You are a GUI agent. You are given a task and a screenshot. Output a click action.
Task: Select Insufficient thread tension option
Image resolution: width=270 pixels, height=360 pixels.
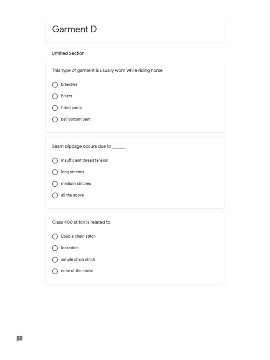pyautogui.click(x=55, y=161)
